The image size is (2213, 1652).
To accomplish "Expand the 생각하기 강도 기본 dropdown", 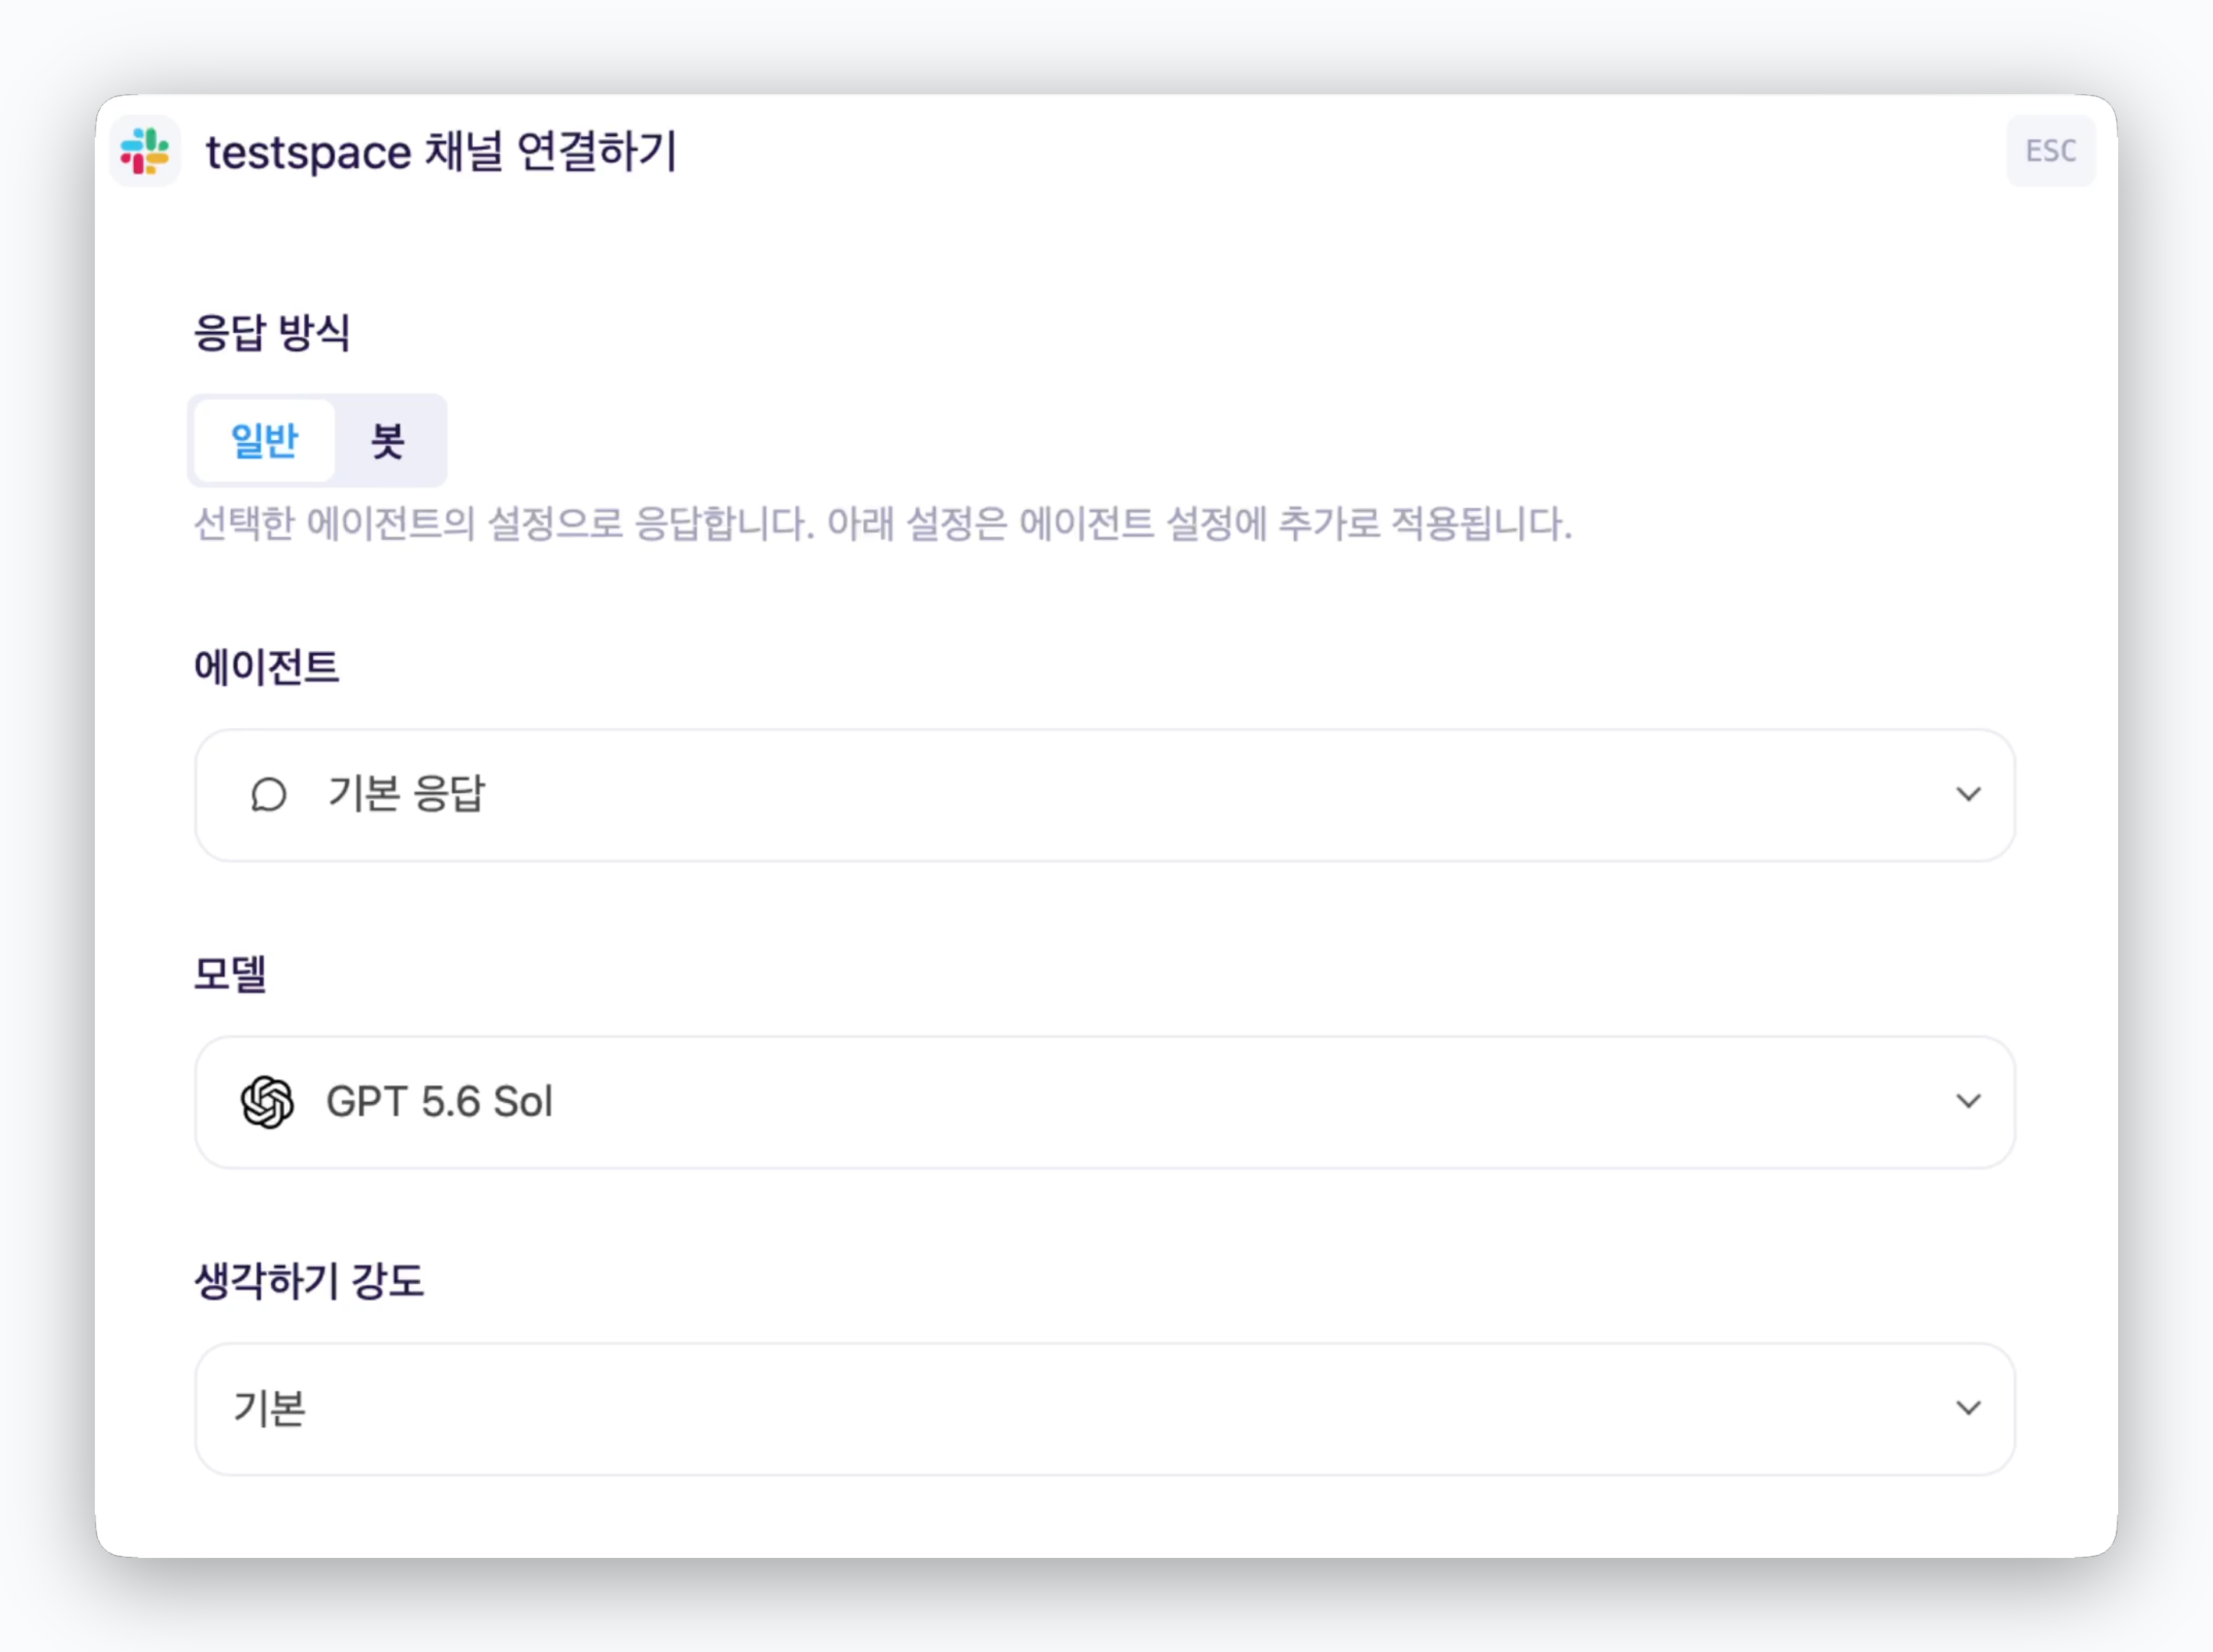I will point(1104,1409).
